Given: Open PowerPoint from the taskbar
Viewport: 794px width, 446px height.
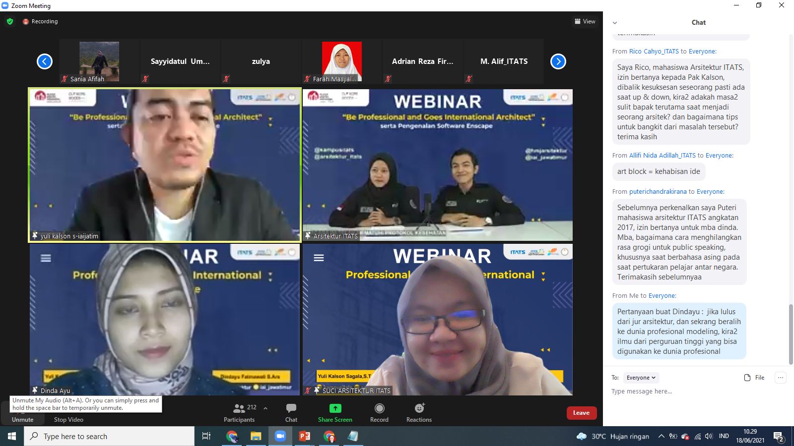Looking at the screenshot, I should tap(305, 436).
